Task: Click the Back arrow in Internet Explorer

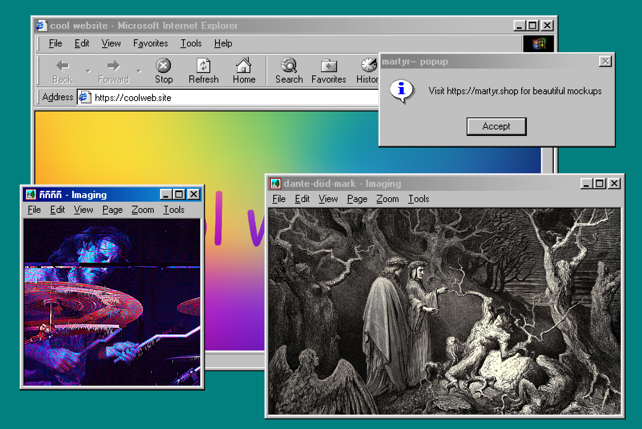Action: click(x=63, y=71)
